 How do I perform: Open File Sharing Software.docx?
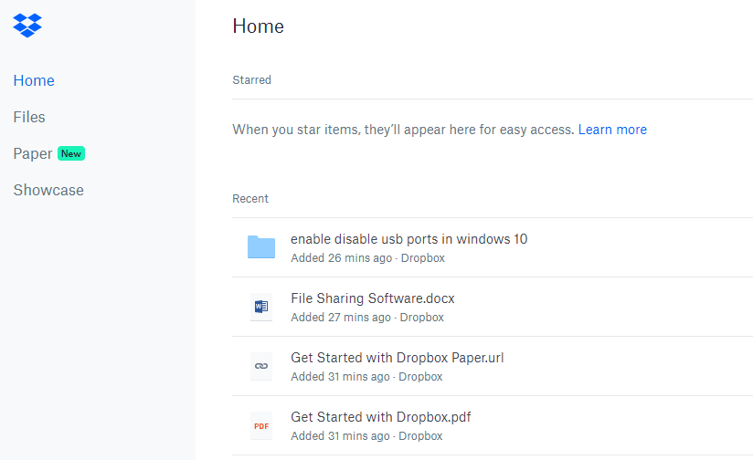pyautogui.click(x=373, y=298)
